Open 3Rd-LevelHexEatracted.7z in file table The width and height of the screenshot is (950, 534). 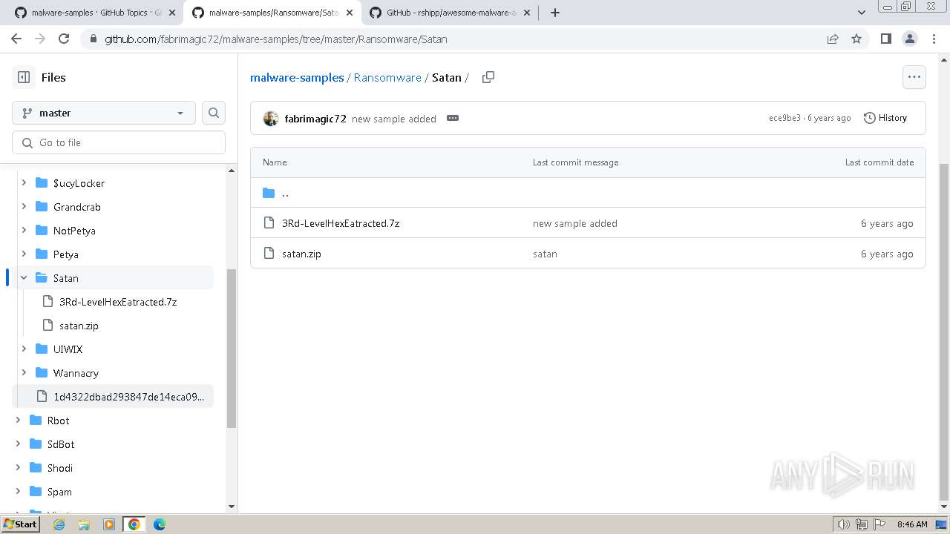(x=341, y=223)
